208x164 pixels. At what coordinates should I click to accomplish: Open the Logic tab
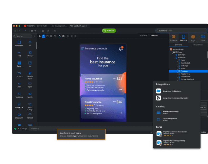tap(193, 38)
